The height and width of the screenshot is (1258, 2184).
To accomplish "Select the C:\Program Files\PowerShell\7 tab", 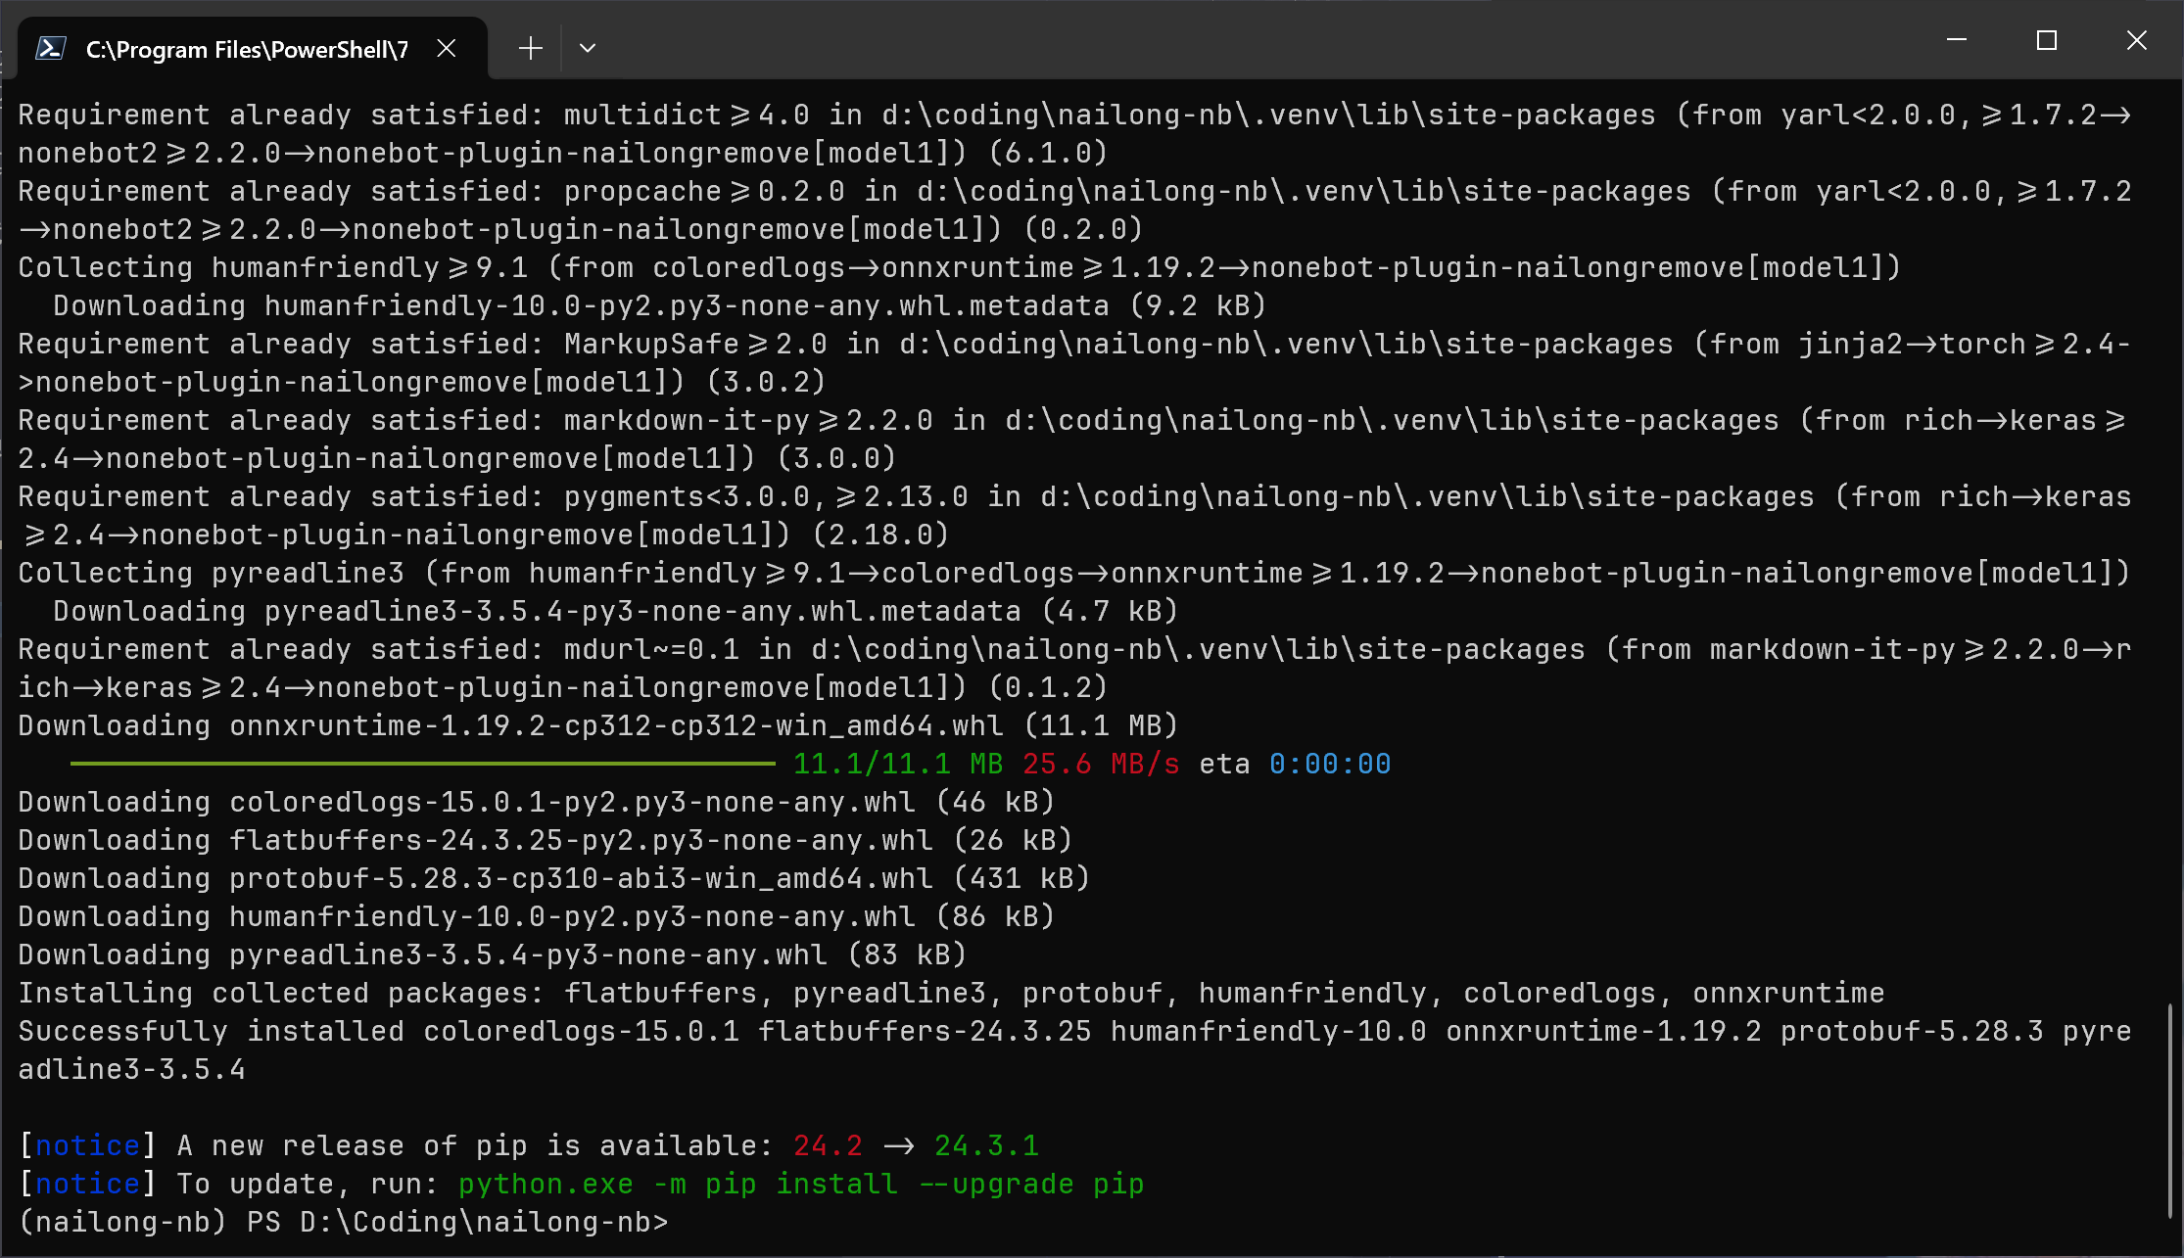I will (x=247, y=49).
